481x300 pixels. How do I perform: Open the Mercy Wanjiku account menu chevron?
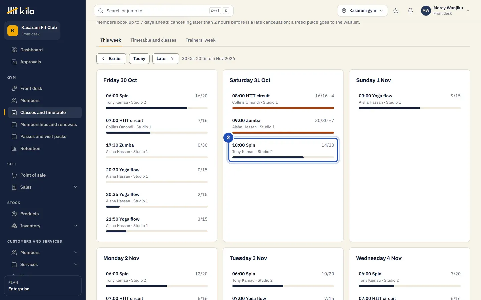click(468, 11)
